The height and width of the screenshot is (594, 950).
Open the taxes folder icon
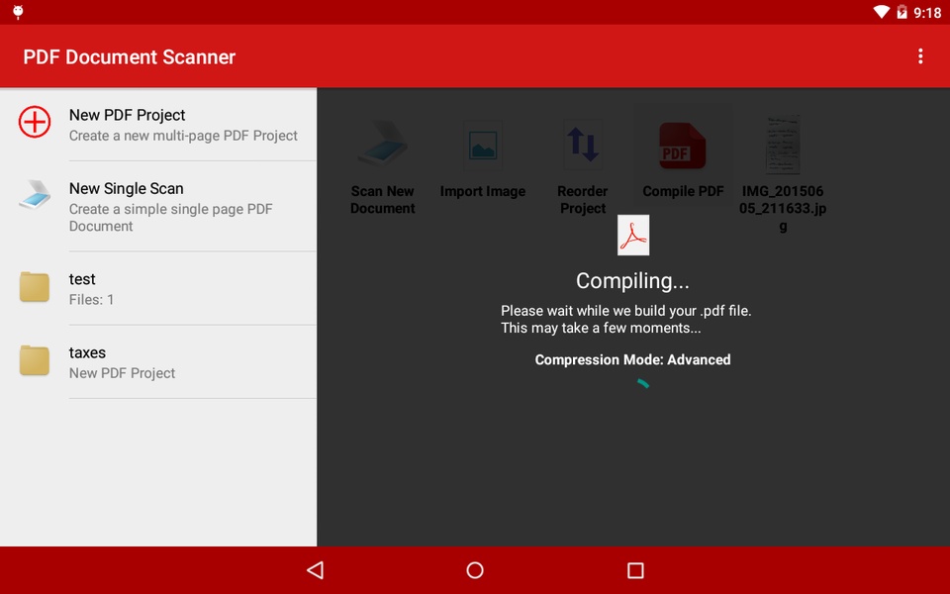[x=35, y=360]
